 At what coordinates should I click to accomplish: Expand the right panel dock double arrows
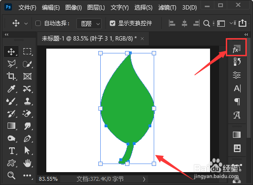(x=246, y=34)
